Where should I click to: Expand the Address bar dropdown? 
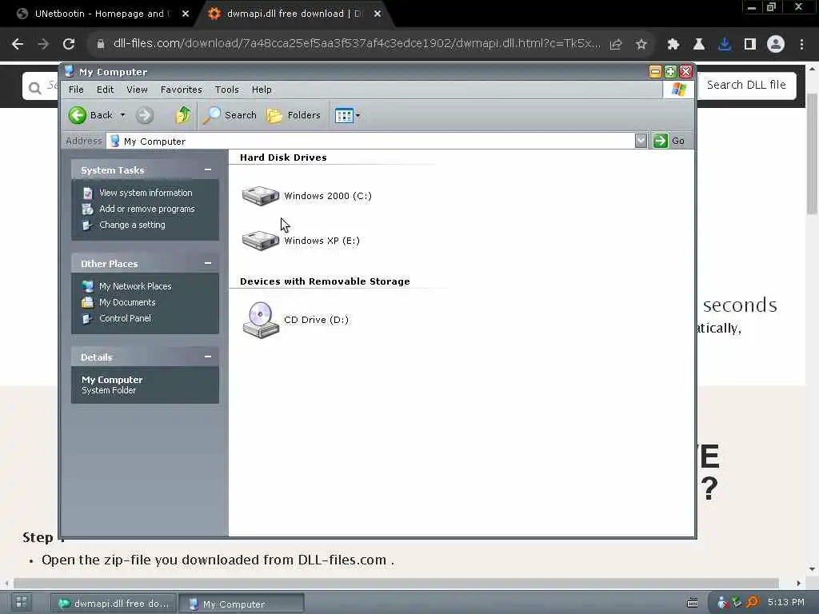(641, 141)
